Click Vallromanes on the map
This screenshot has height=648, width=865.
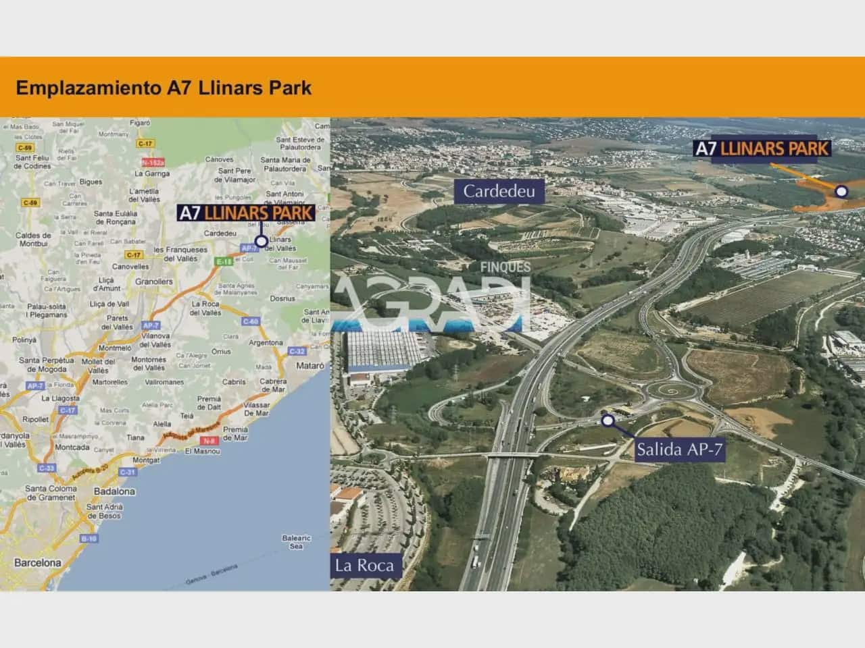click(164, 382)
